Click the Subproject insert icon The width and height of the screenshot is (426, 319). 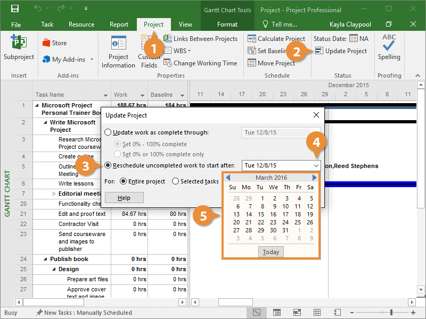tap(19, 48)
